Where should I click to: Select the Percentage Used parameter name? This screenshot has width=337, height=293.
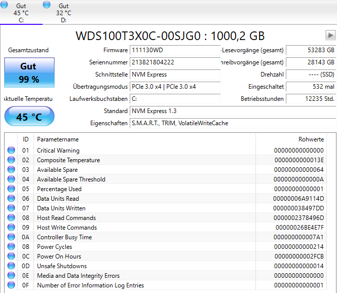(x=59, y=189)
